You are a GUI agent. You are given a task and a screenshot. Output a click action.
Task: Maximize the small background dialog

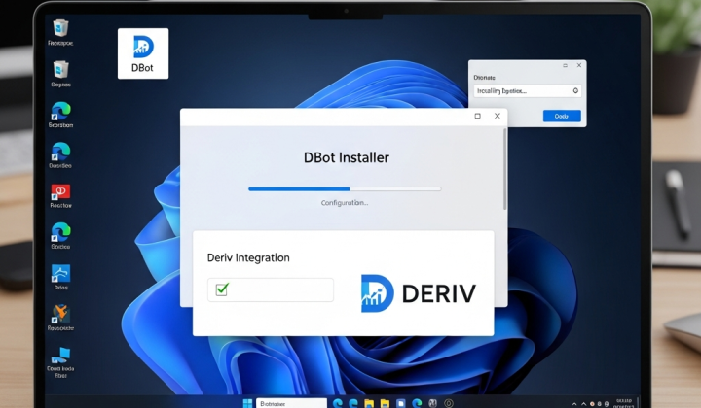coord(565,65)
